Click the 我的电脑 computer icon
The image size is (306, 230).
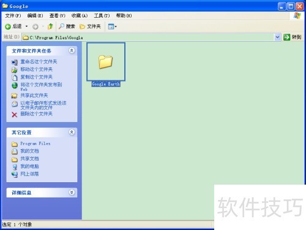[x=15, y=167]
